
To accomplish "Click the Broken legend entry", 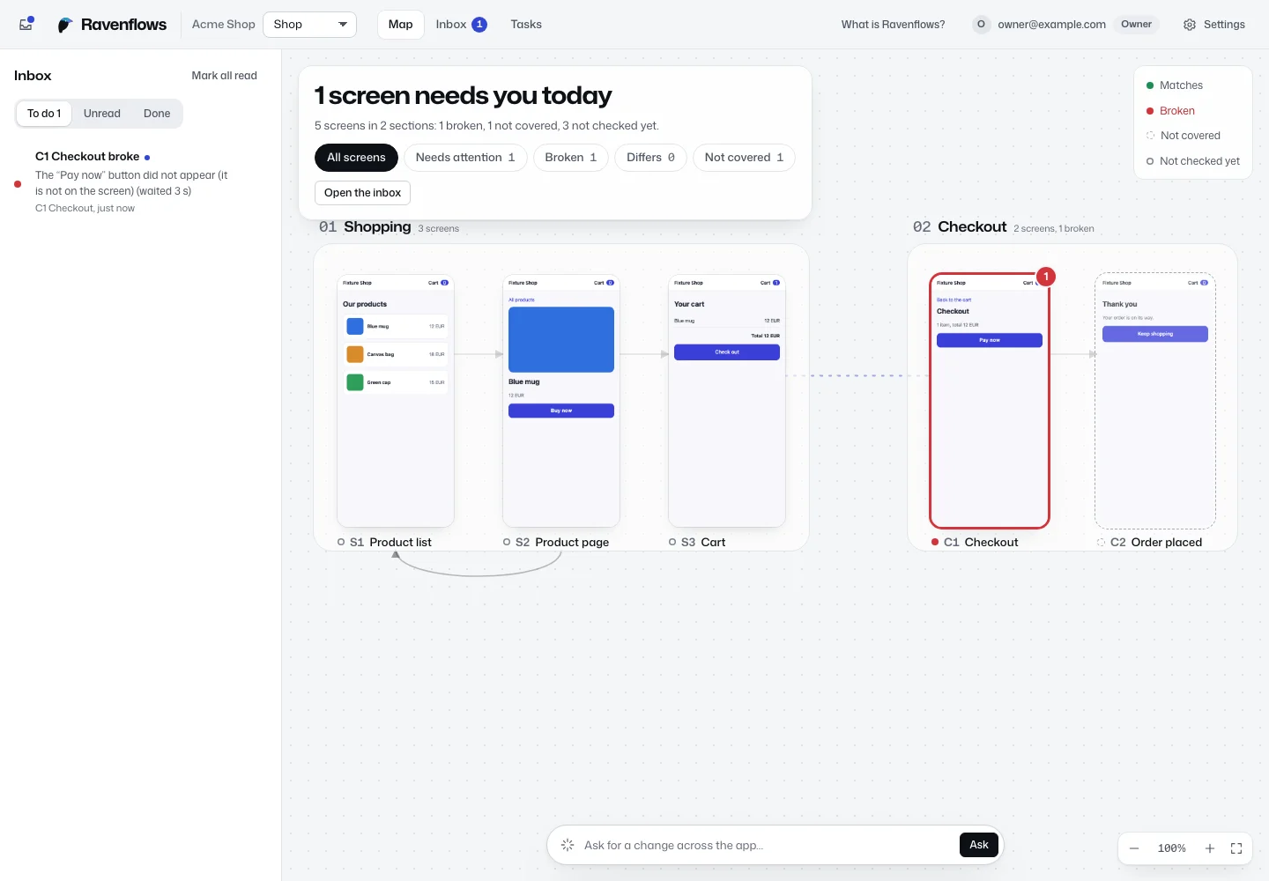I will pos(1170,111).
